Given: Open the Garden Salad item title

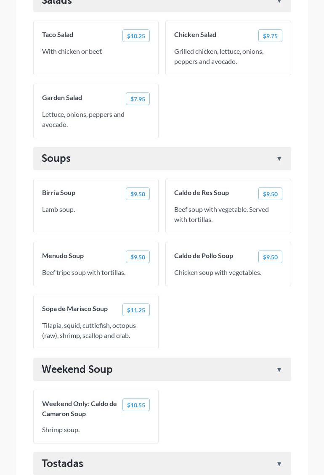Looking at the screenshot, I should coord(62,98).
